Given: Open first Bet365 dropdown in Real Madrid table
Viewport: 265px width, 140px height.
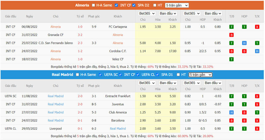Looking at the screenshot, I should [x=147, y=83].
